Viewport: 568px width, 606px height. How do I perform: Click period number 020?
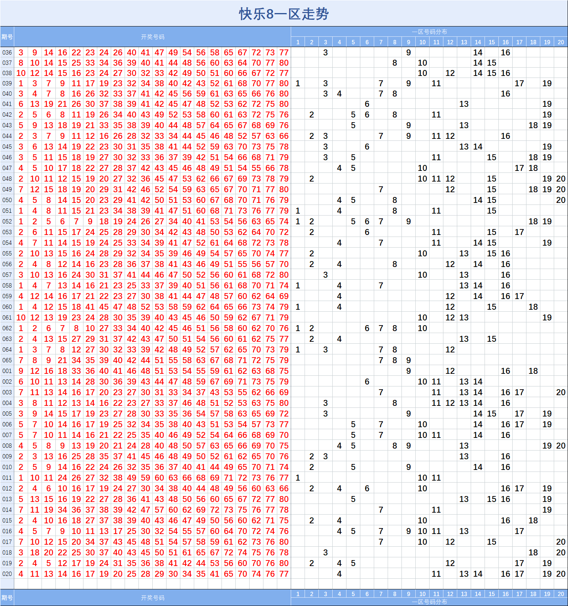(x=7, y=574)
